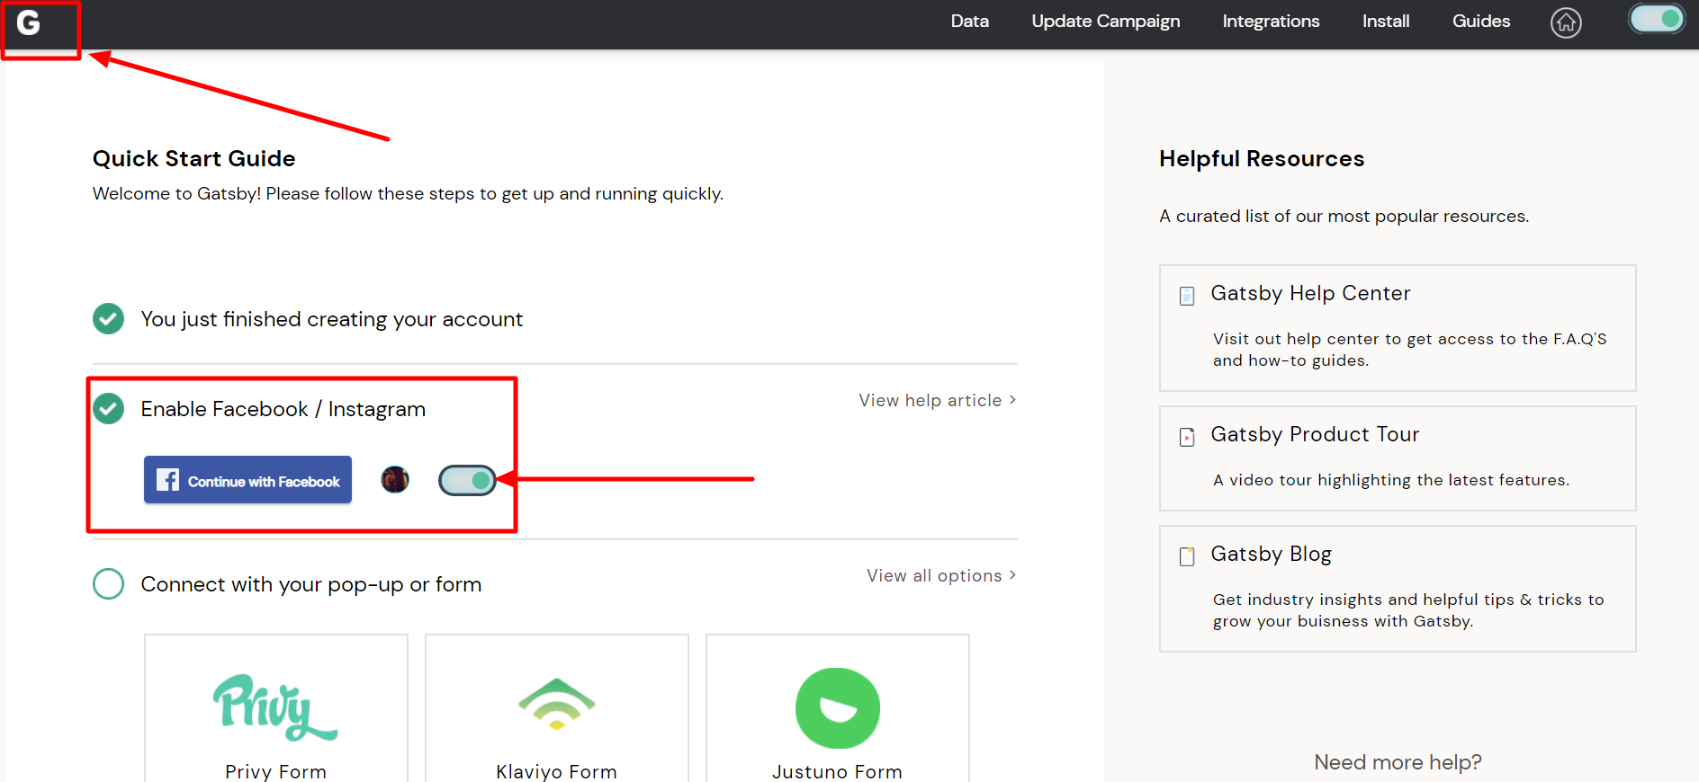Select the Justuno Form card
Viewport: 1699px width, 782px height.
(838, 708)
